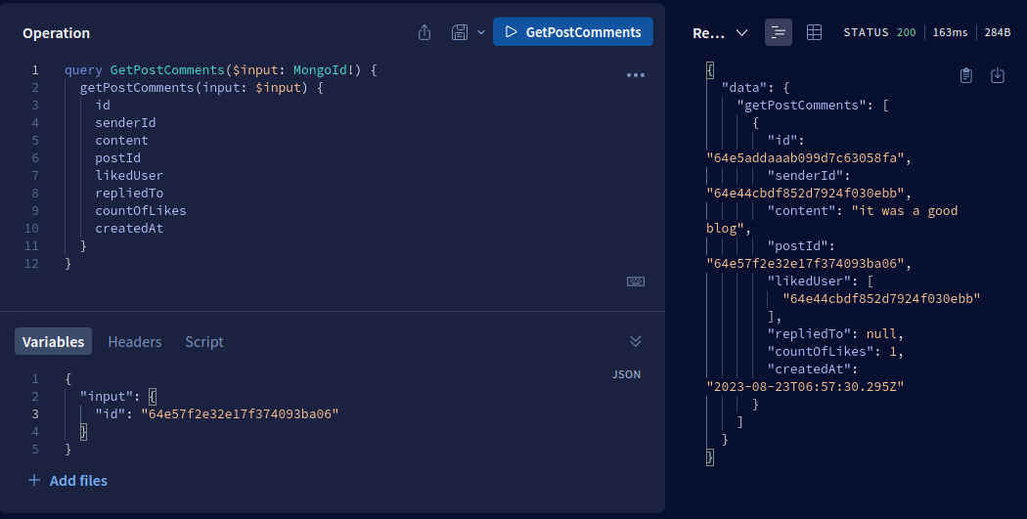Run the GetPostComments query button
1027x519 pixels.
point(573,32)
